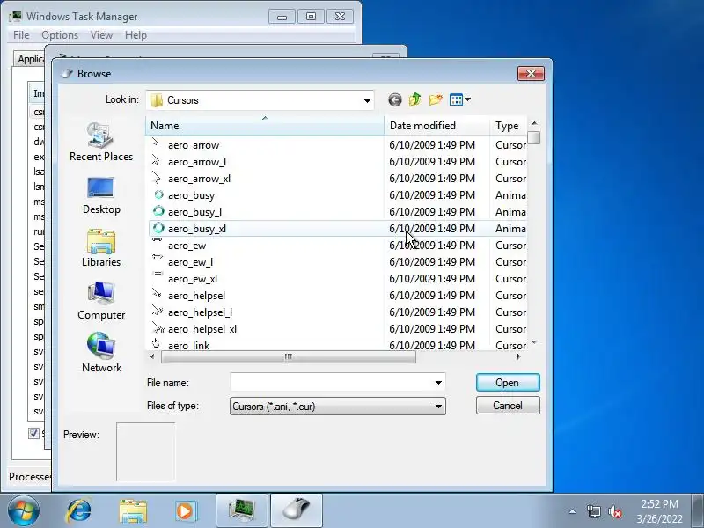Viewport: 704px width, 528px height.
Task: Sort files by Name column header
Action: click(x=265, y=126)
